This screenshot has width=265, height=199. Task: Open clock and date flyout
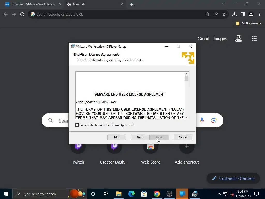(x=243, y=194)
